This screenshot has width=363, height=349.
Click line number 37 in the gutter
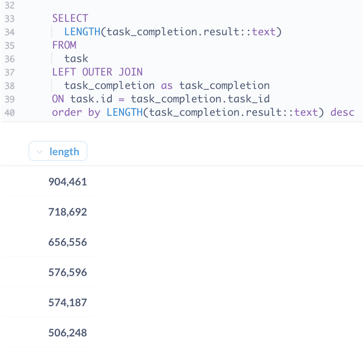pos(10,73)
